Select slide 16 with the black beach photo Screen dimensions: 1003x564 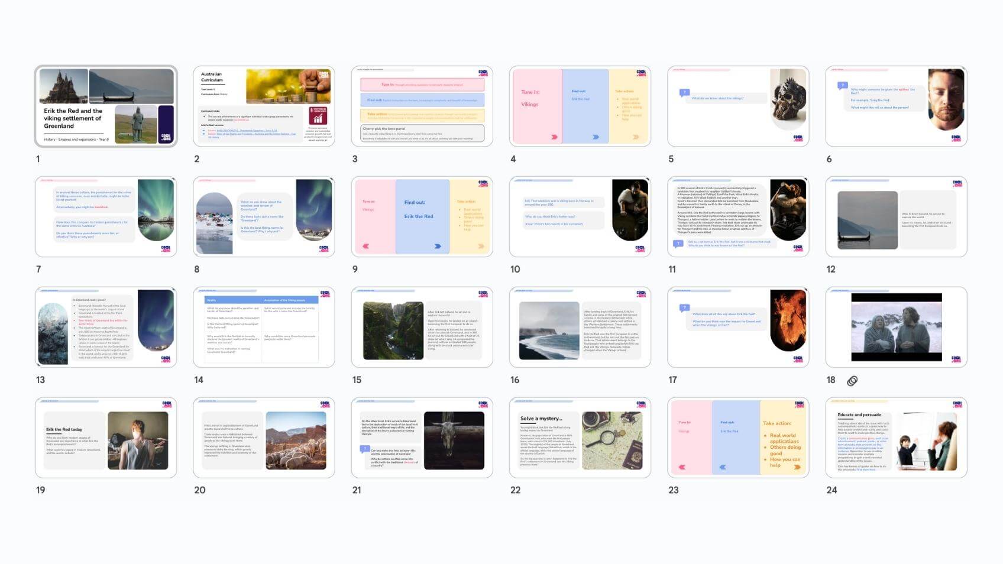[x=580, y=327]
